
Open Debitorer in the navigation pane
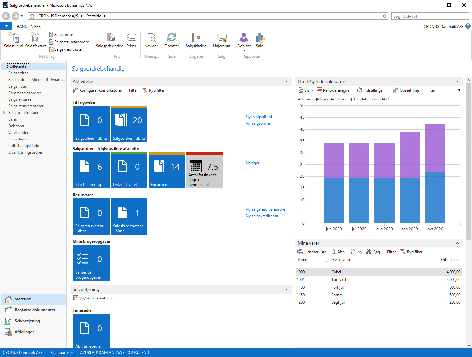point(16,126)
